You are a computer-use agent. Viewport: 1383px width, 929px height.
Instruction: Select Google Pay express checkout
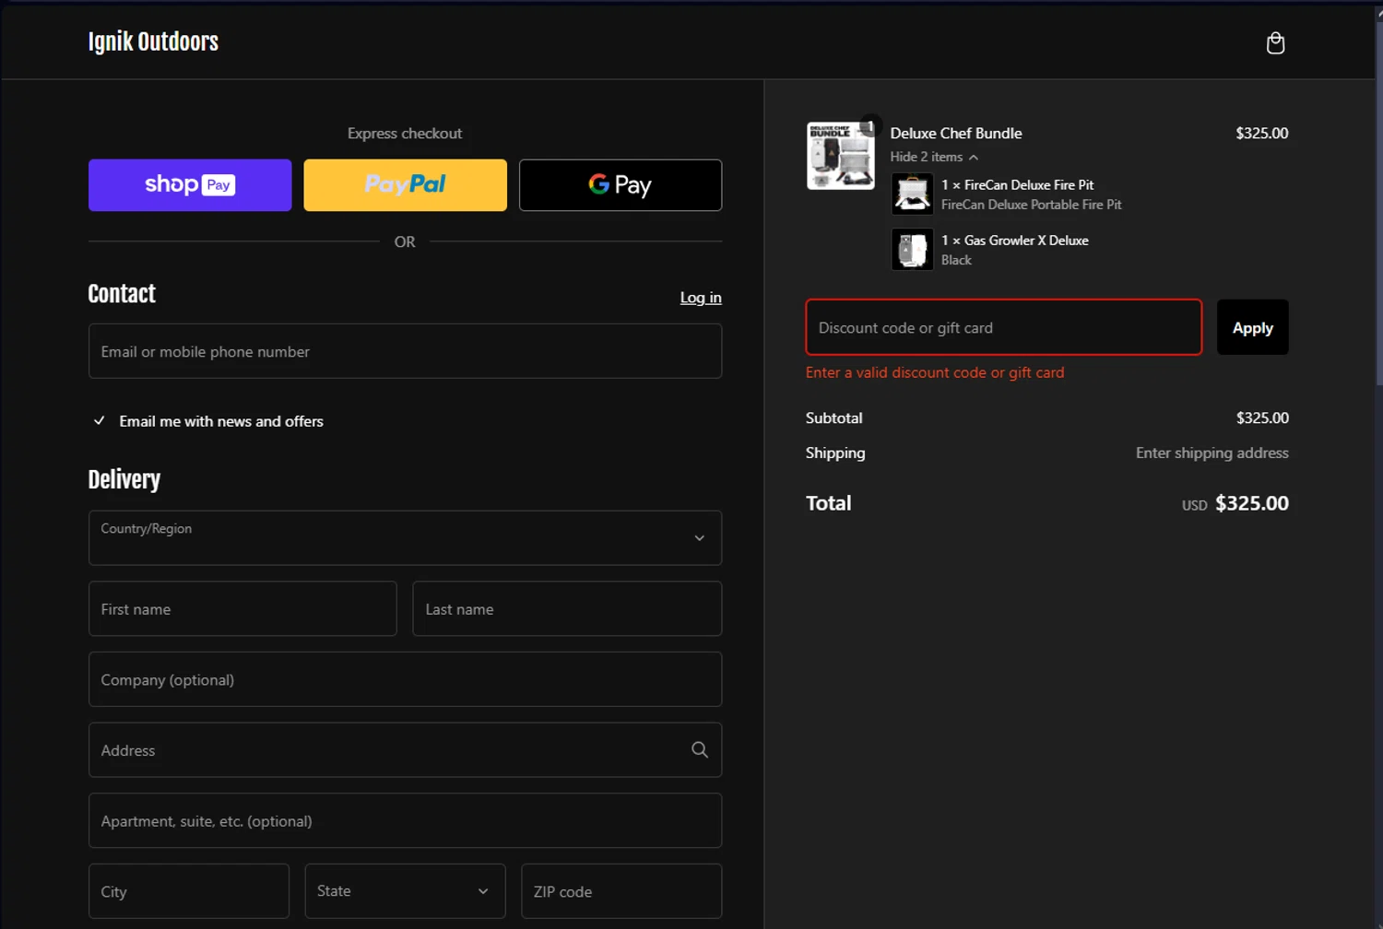click(620, 185)
